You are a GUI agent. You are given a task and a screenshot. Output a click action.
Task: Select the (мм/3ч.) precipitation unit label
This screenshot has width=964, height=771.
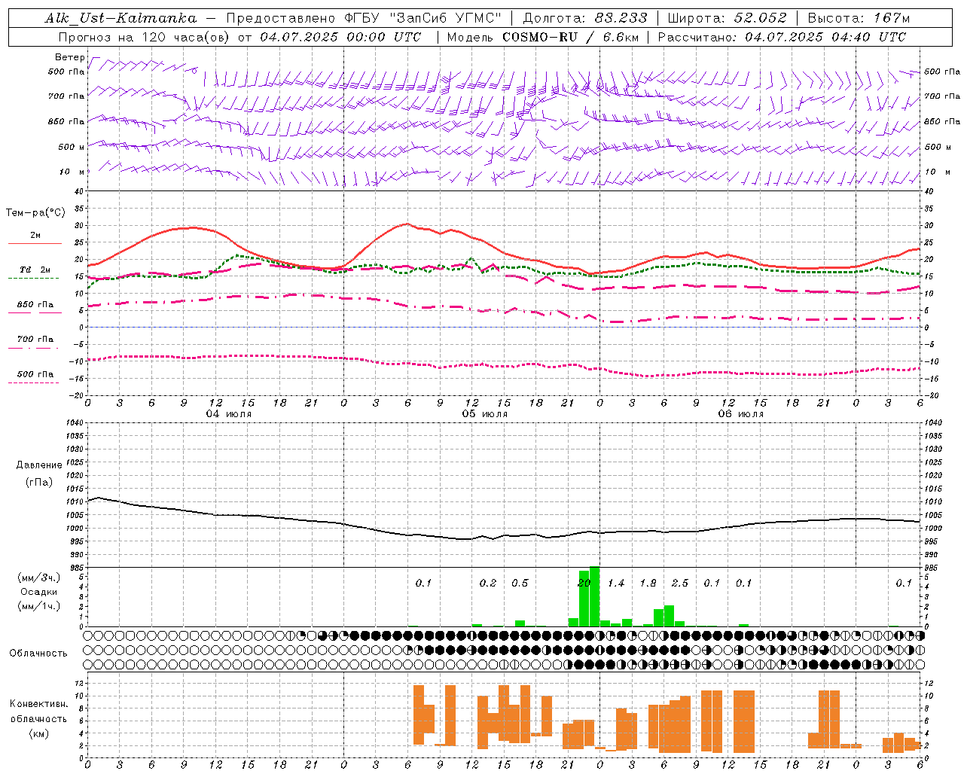tap(39, 578)
